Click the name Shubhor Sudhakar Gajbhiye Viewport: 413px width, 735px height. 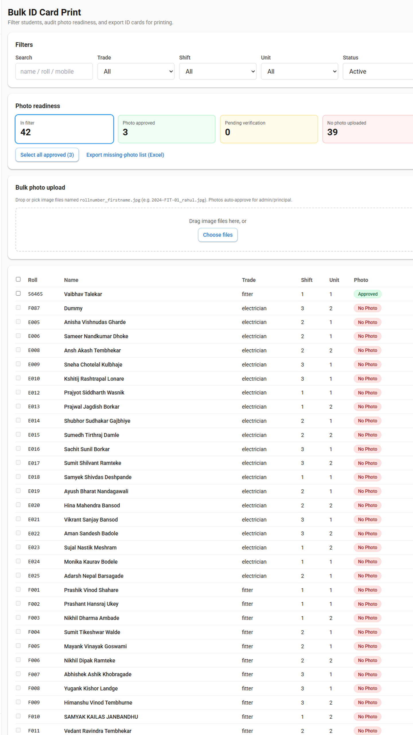97,421
